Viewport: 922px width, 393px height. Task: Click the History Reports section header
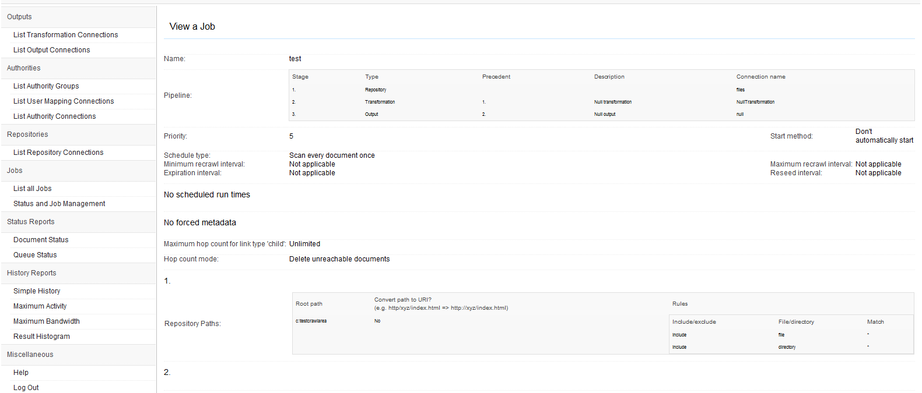pyautogui.click(x=31, y=273)
